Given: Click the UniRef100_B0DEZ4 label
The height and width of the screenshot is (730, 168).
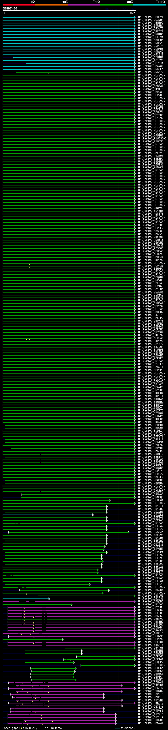Looking at the screenshot, I should [x=150, y=431].
